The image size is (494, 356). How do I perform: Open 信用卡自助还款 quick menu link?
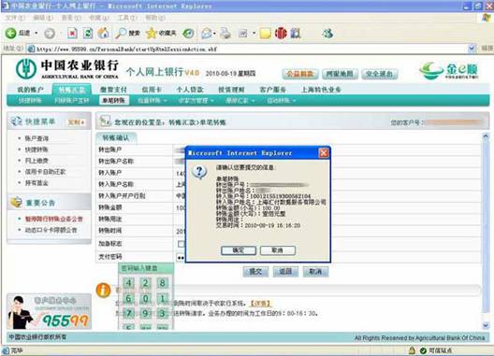[x=45, y=172]
